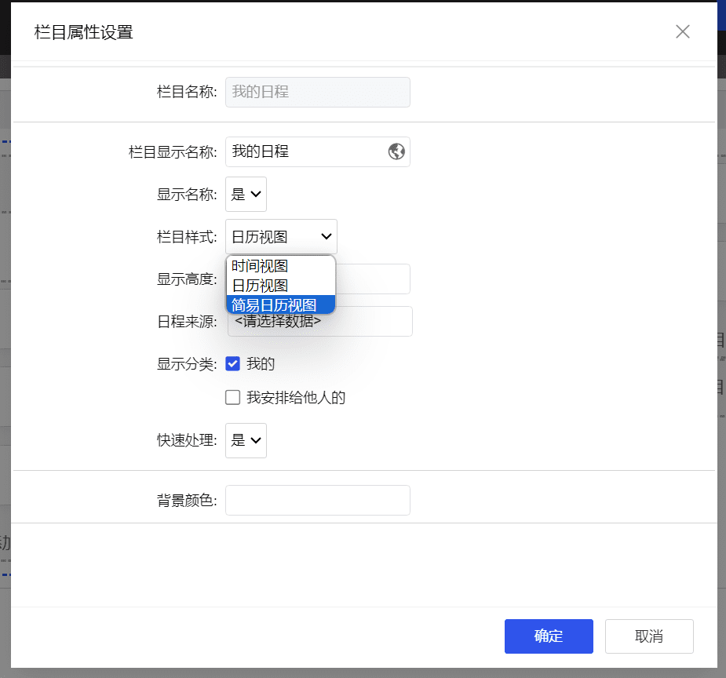Open the 栏目样式 dropdown showing 日历视图
This screenshot has height=678, width=726.
(x=281, y=236)
